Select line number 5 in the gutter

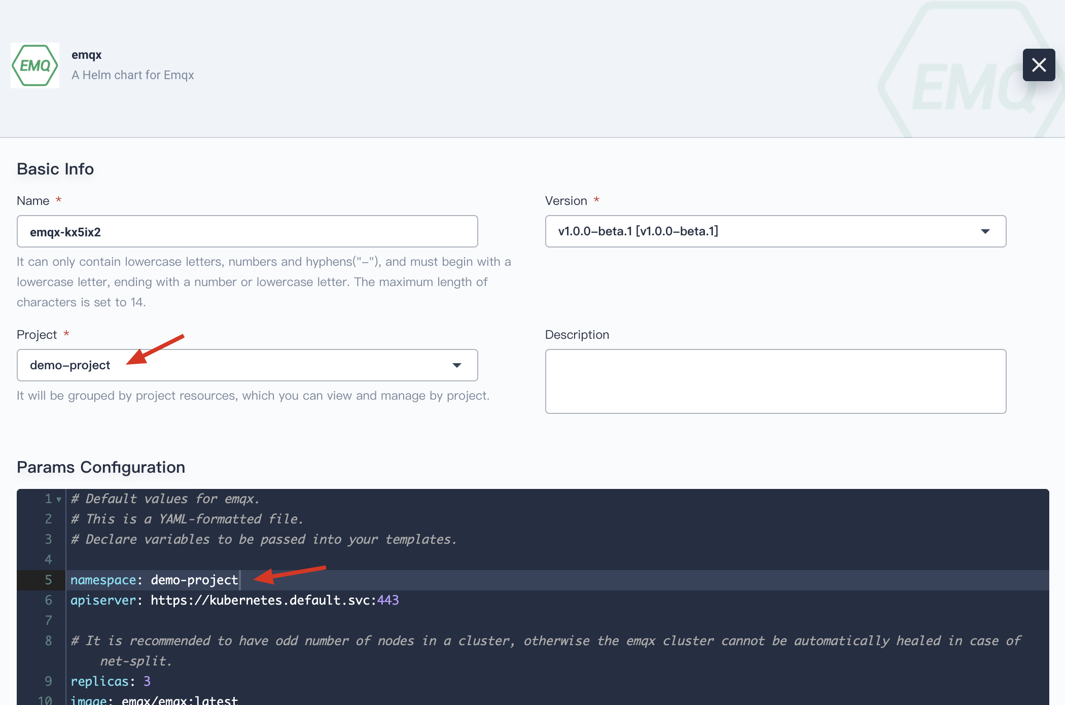click(x=48, y=580)
